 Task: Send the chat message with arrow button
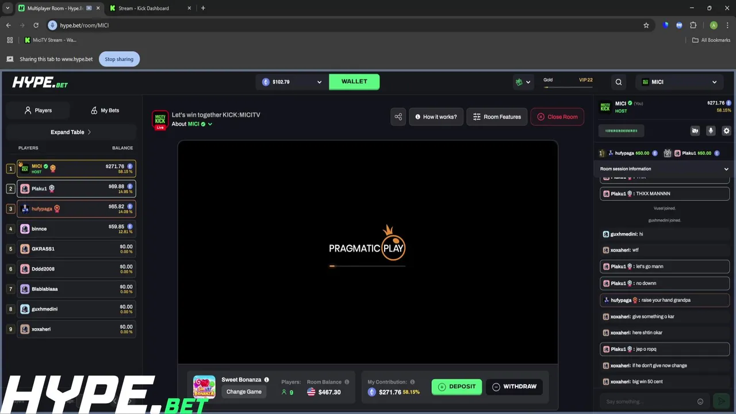pos(722,401)
